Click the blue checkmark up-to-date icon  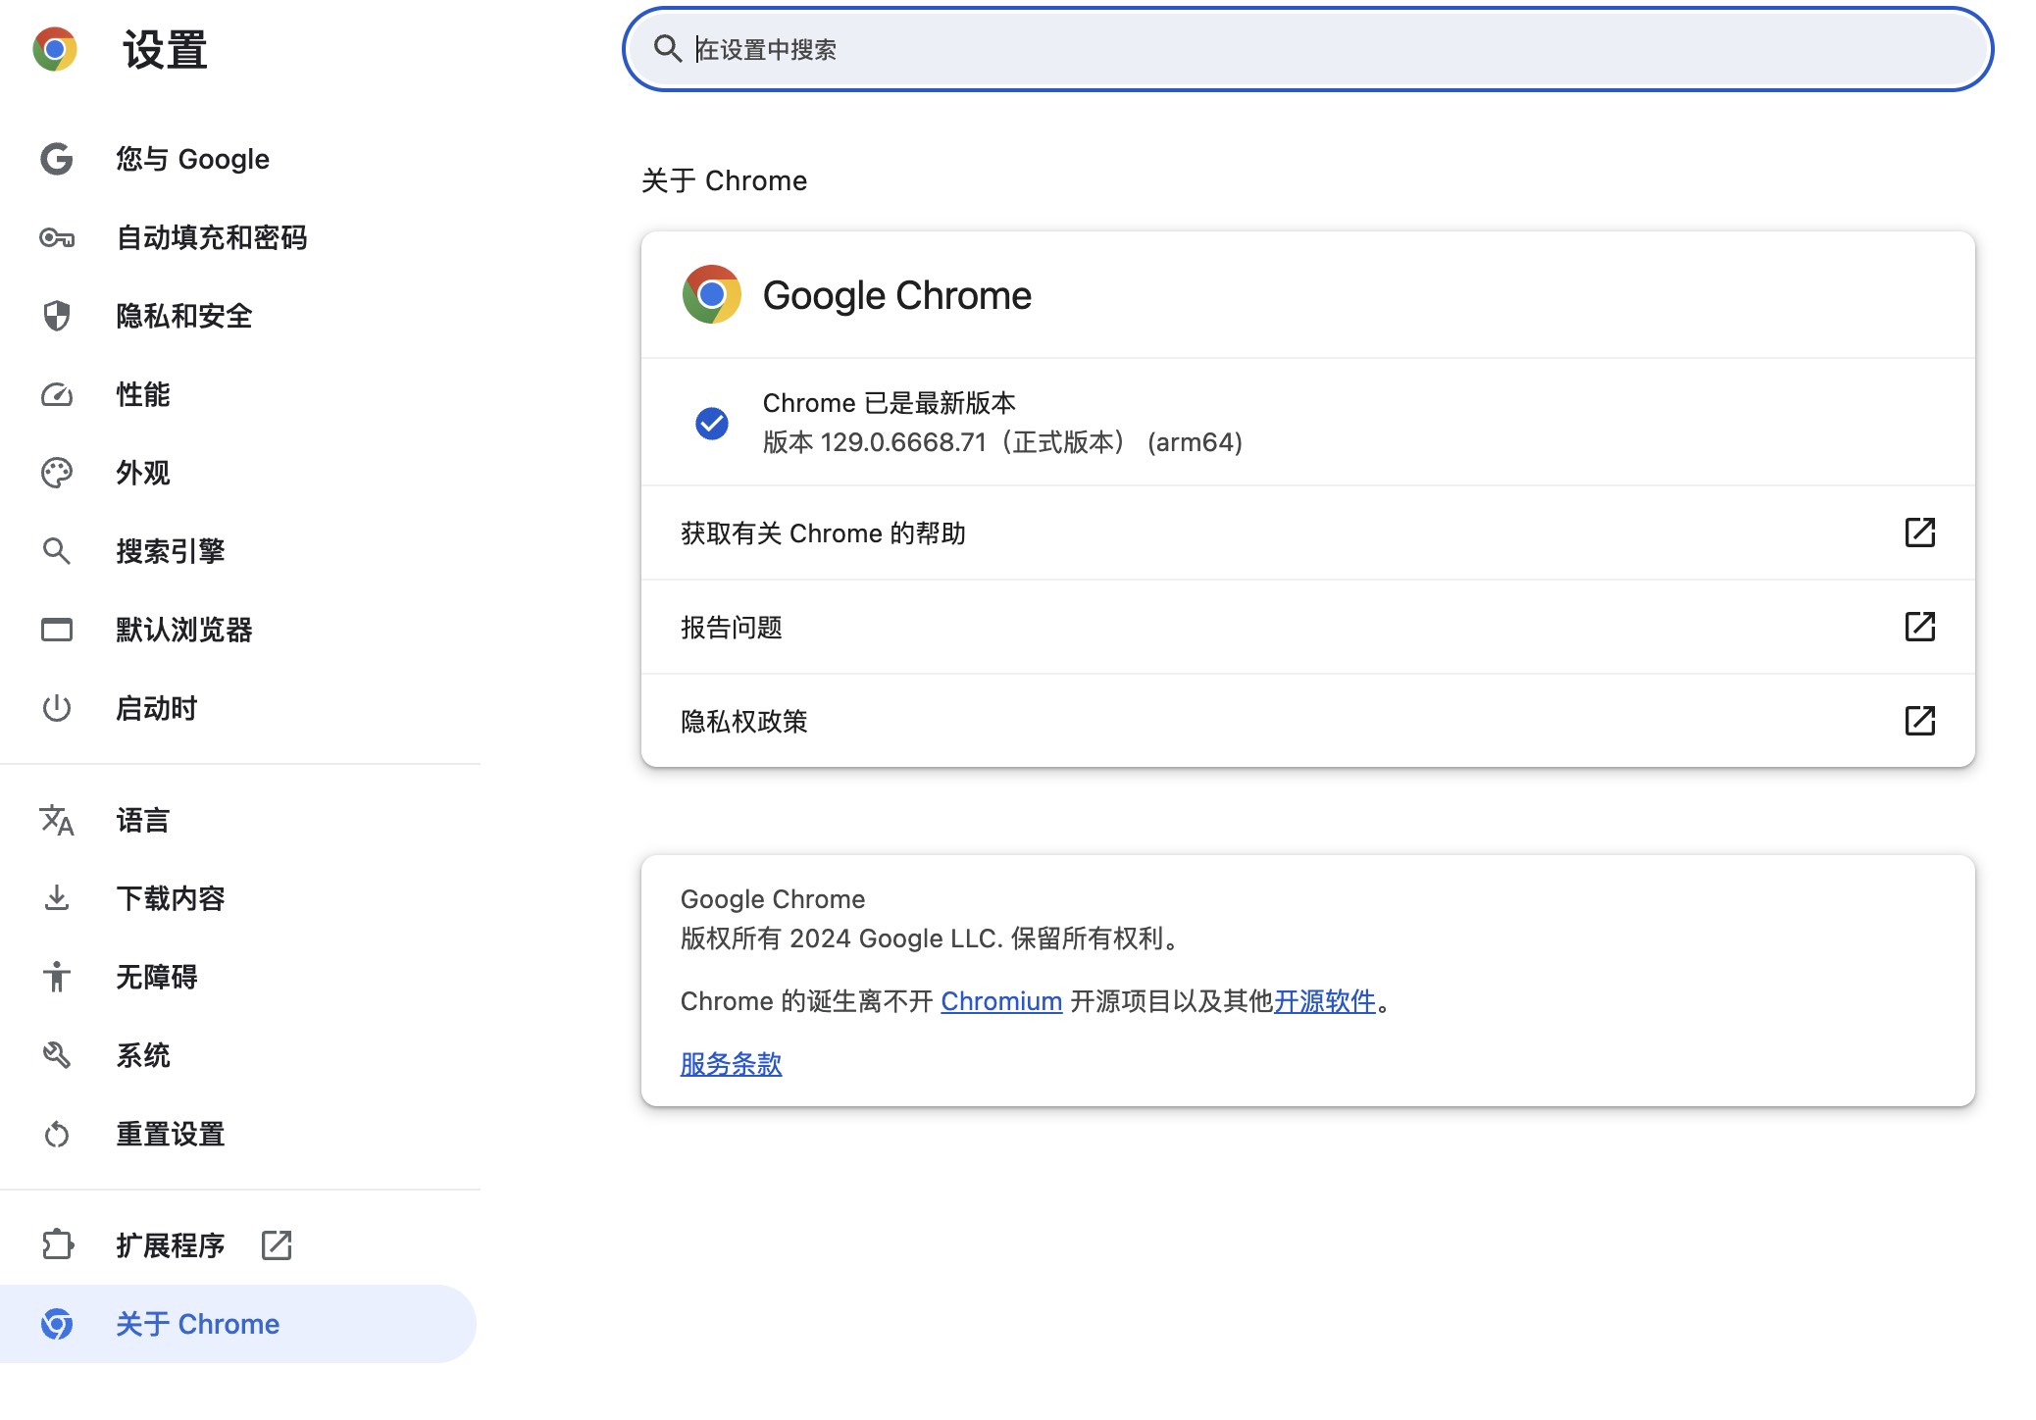(x=712, y=423)
